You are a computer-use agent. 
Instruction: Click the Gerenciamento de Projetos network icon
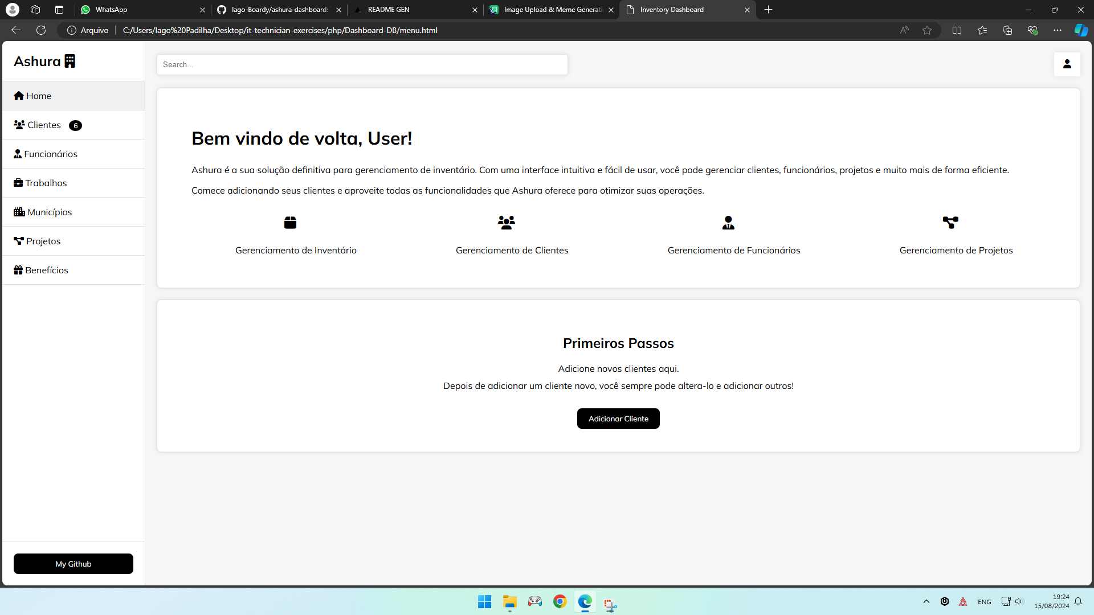pos(951,223)
